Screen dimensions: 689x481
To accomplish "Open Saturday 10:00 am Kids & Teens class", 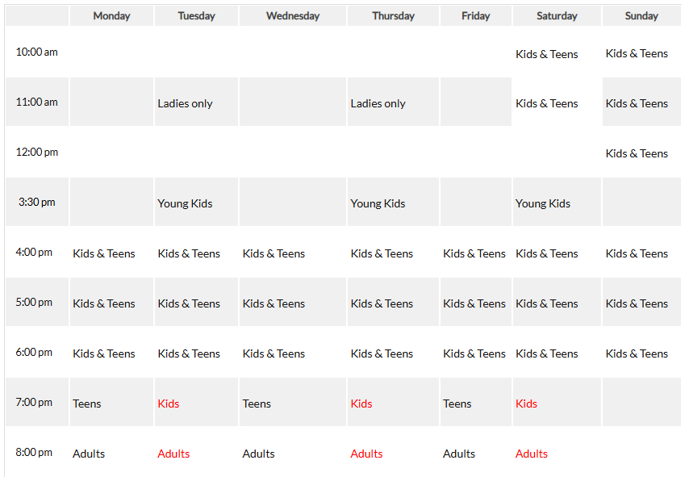I will click(x=547, y=54).
